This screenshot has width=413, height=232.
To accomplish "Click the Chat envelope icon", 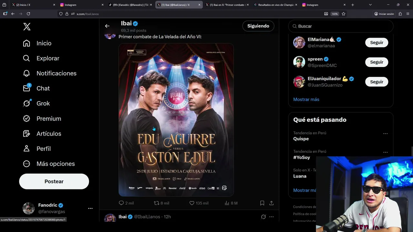I will pyautogui.click(x=26, y=88).
